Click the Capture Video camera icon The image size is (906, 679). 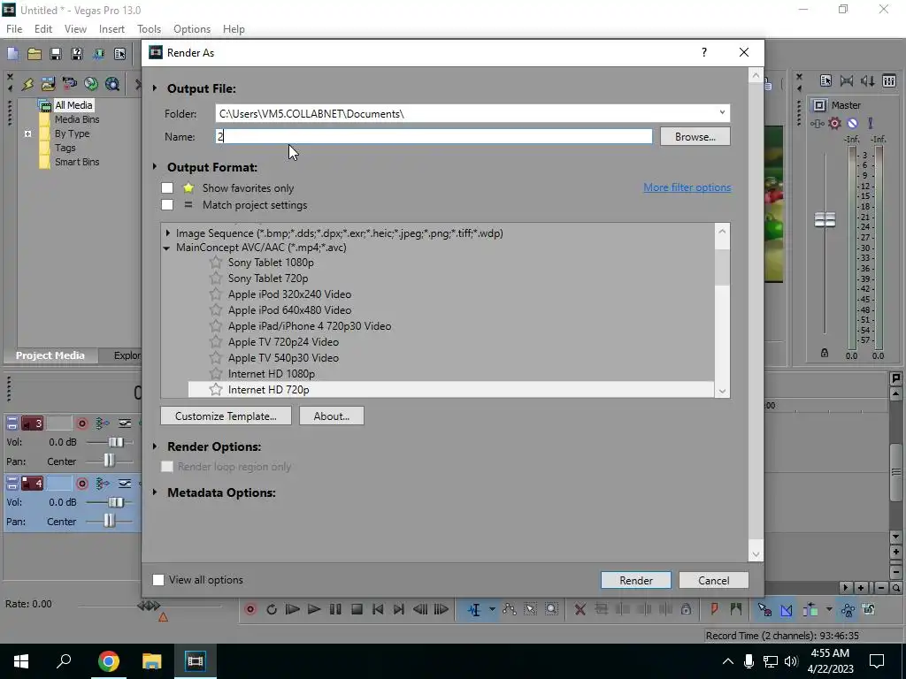(69, 84)
